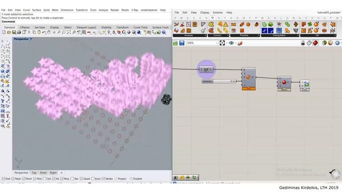The height and width of the screenshot is (192, 342).
Task: Expand the Util panel group
Action: 318,35
